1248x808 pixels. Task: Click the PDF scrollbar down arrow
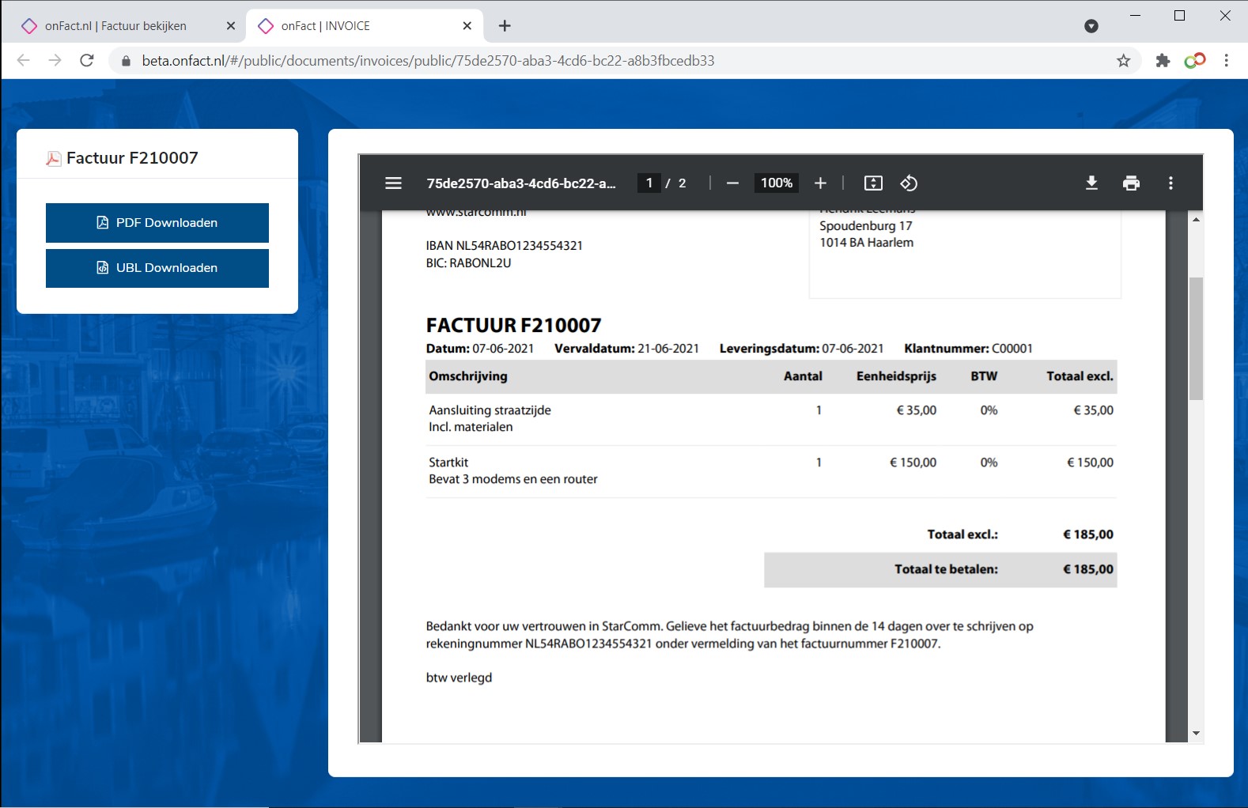point(1196,733)
